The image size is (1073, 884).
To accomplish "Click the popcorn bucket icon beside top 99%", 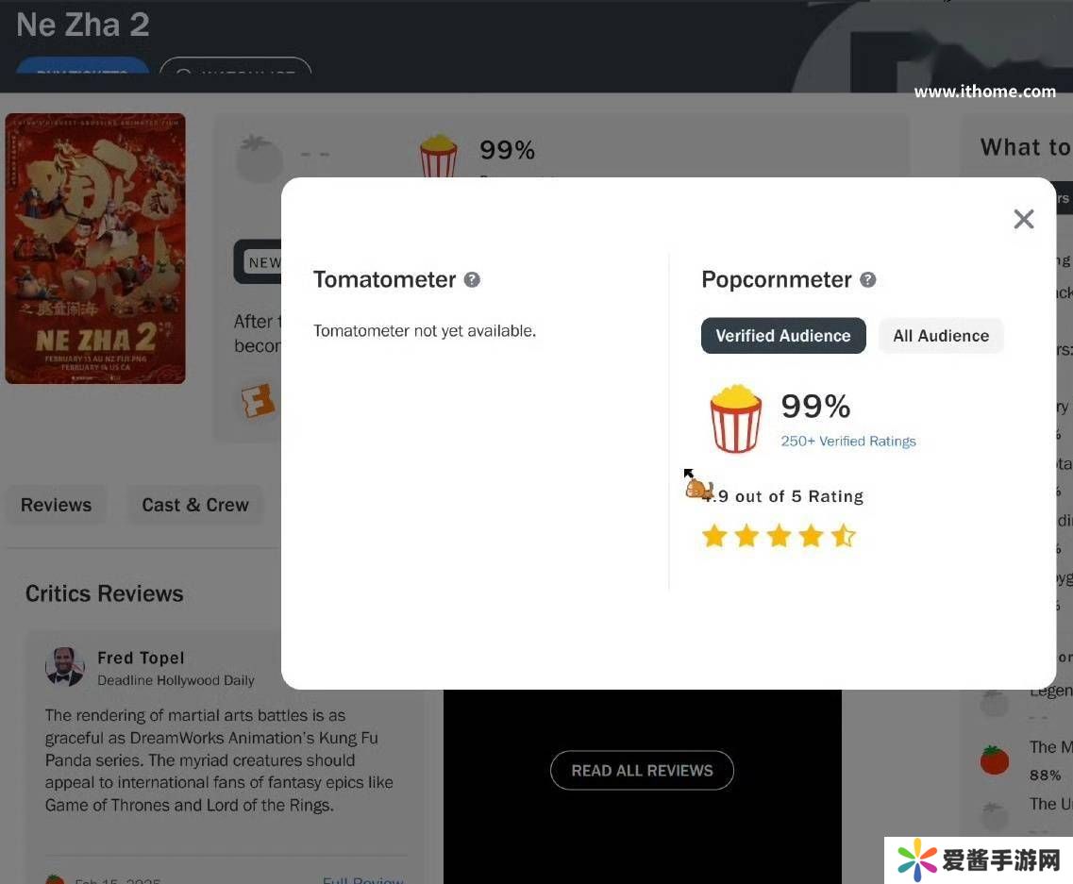I will tap(438, 156).
